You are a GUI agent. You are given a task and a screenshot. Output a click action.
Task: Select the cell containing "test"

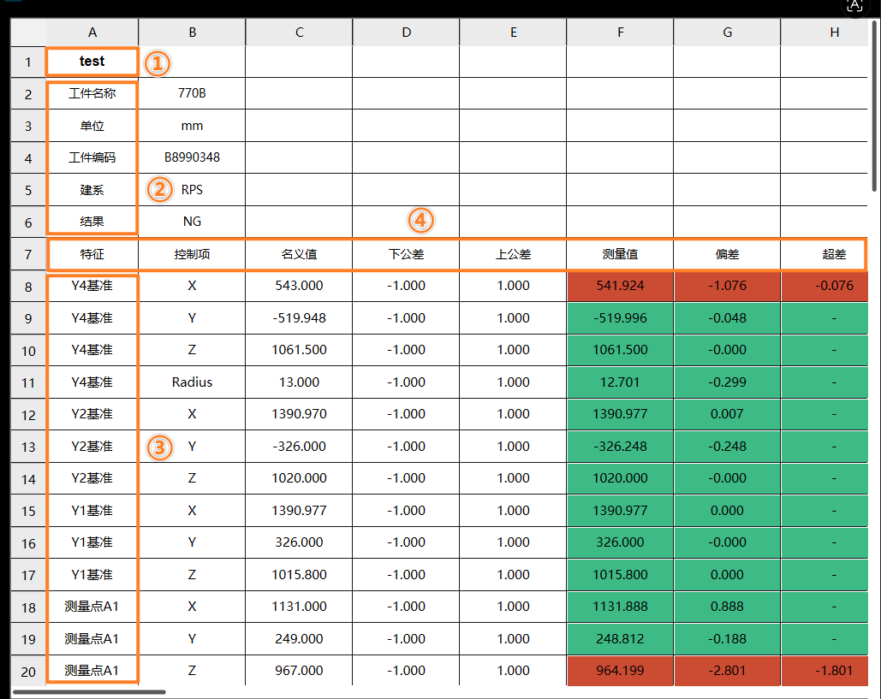(x=92, y=61)
